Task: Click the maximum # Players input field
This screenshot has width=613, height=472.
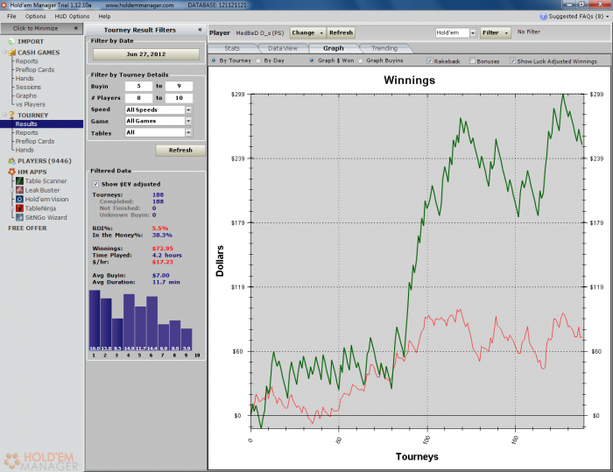Action: [x=179, y=98]
